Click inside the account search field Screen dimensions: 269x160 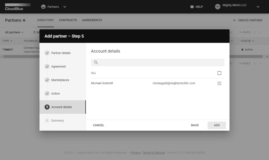158,62
